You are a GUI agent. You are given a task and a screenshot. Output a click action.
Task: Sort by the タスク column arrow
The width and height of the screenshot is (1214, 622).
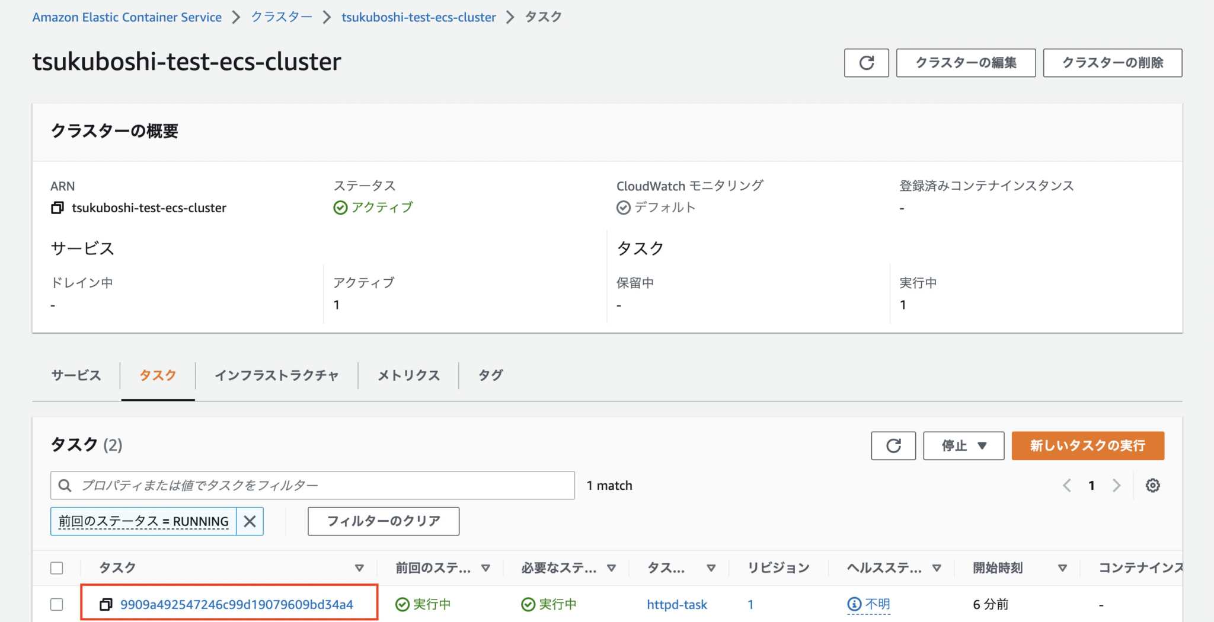tap(359, 567)
